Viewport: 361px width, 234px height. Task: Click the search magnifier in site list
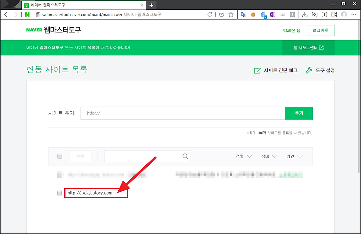click(x=185, y=156)
